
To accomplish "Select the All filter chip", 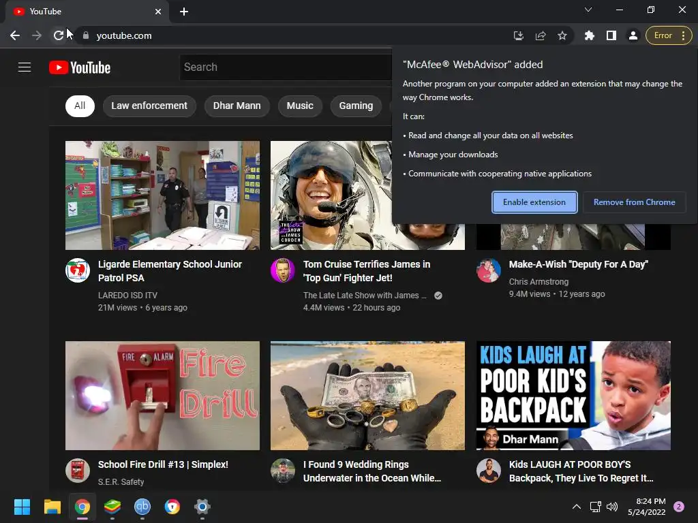I will [80, 106].
